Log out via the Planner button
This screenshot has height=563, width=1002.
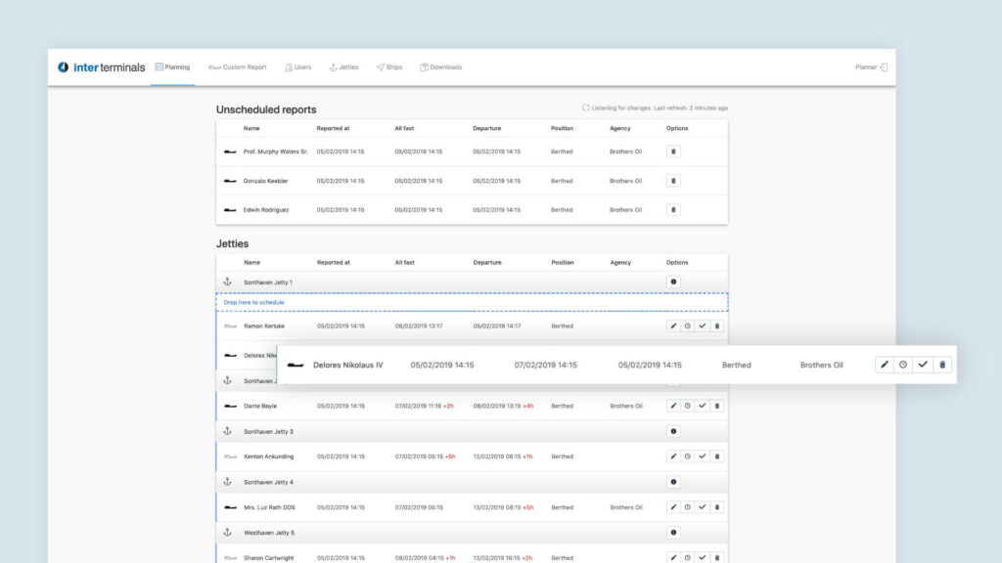(871, 67)
